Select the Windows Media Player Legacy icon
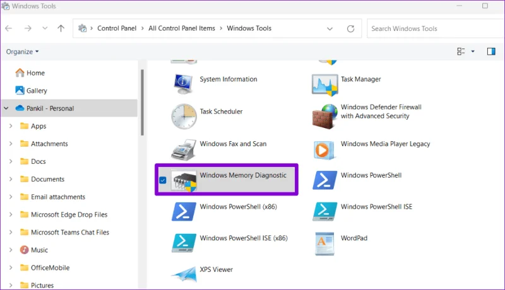The height and width of the screenshot is (290, 505). [x=324, y=150]
